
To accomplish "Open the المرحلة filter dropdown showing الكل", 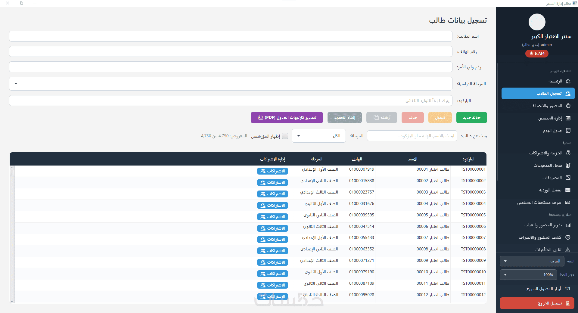I will pos(319,136).
